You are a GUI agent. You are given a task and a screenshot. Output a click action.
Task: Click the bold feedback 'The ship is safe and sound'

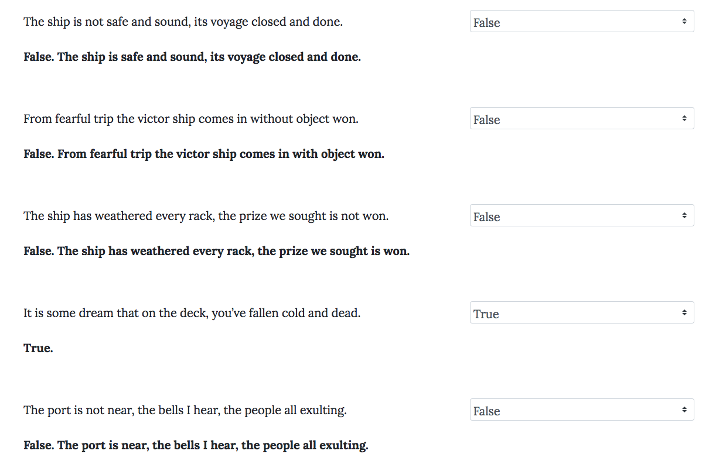(x=192, y=57)
